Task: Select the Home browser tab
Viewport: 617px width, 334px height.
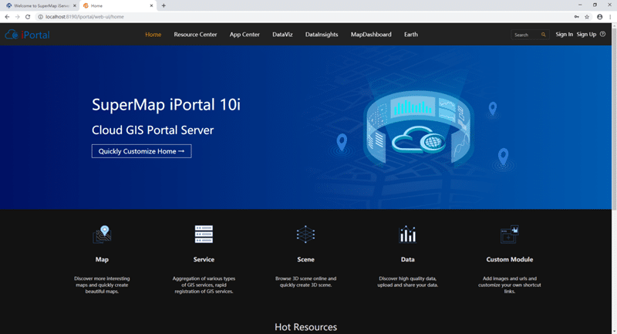Action: click(x=117, y=5)
